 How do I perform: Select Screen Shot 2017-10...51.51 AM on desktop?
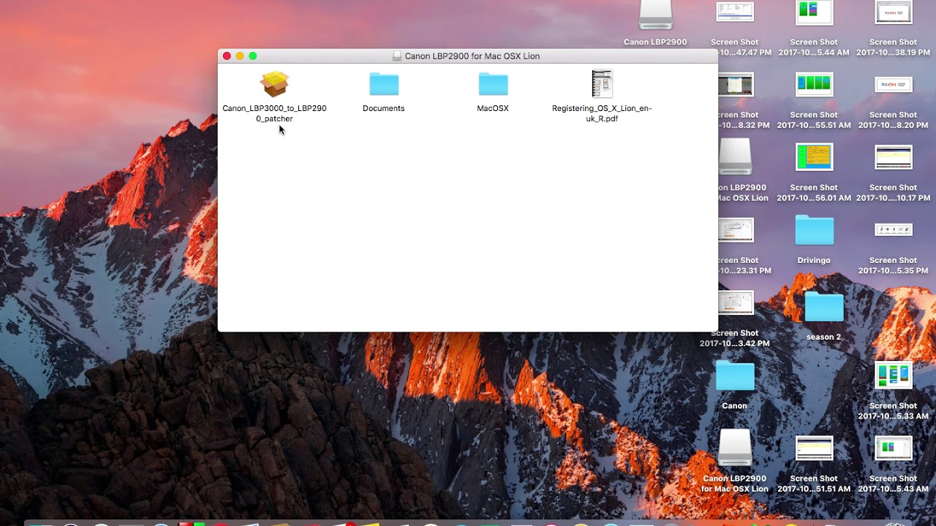(x=814, y=448)
